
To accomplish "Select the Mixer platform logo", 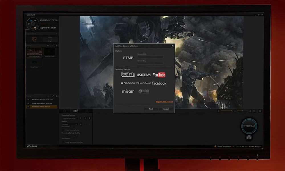I will [128, 91].
